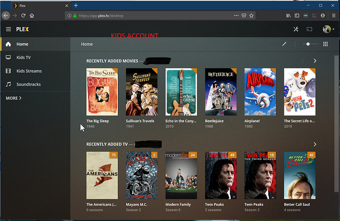Image resolution: width=340 pixels, height=221 pixels.
Task: Open the user avatar account menu
Action: point(328,29)
